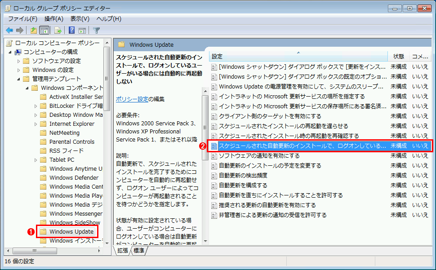Switch to the 拡張 tab
This screenshot has width=436, height=270.
tap(123, 251)
